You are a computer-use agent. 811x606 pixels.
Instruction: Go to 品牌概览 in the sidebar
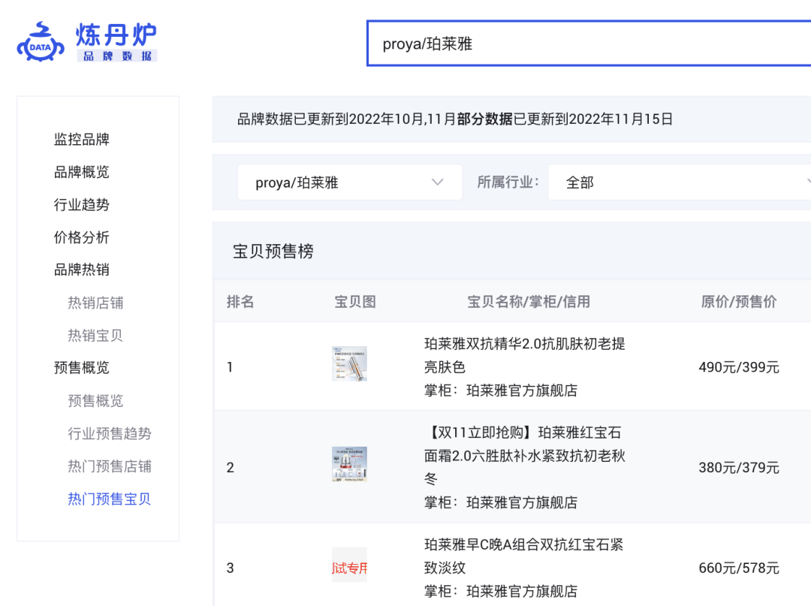[x=82, y=172]
